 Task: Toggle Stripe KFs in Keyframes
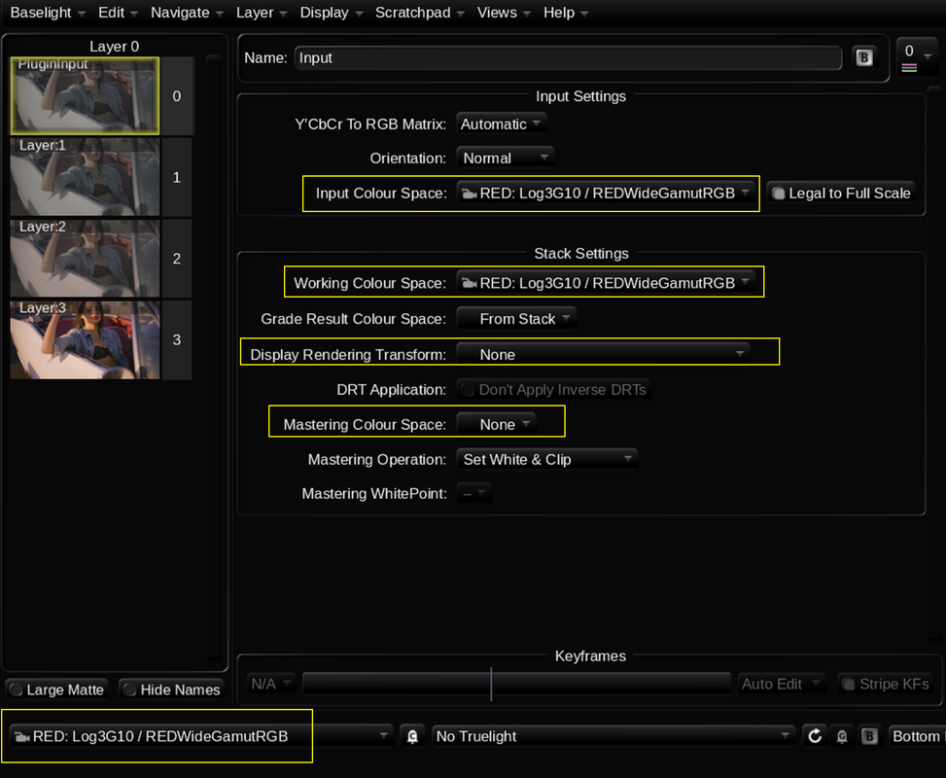886,684
